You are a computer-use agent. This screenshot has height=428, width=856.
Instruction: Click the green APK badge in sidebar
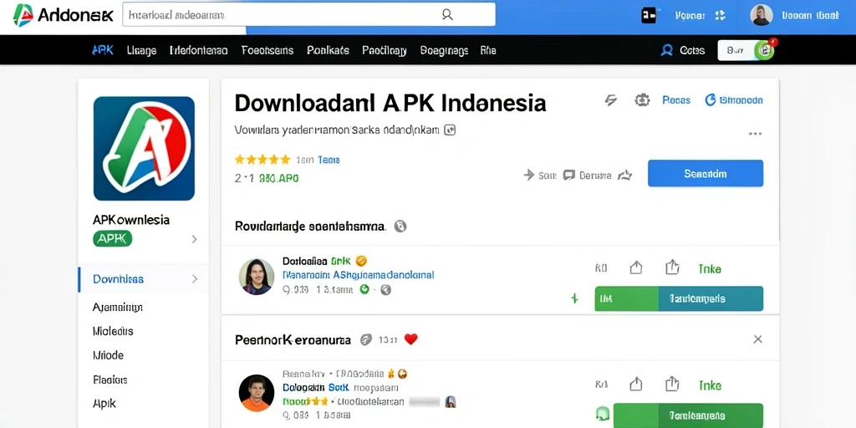[x=113, y=238]
